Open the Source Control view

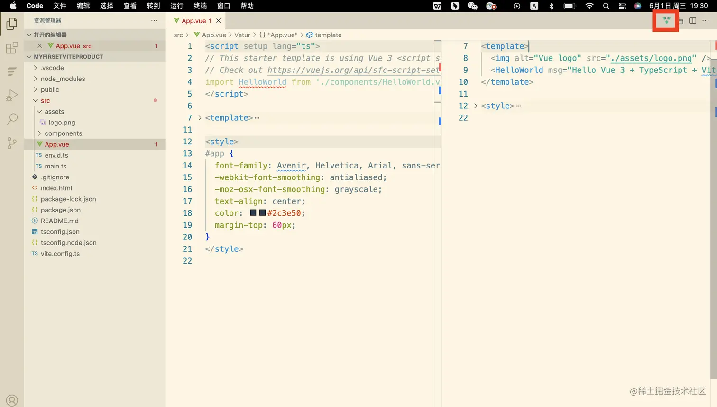click(12, 142)
